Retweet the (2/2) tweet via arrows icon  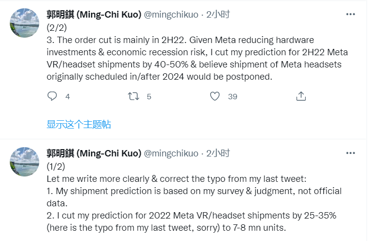pyautogui.click(x=133, y=96)
